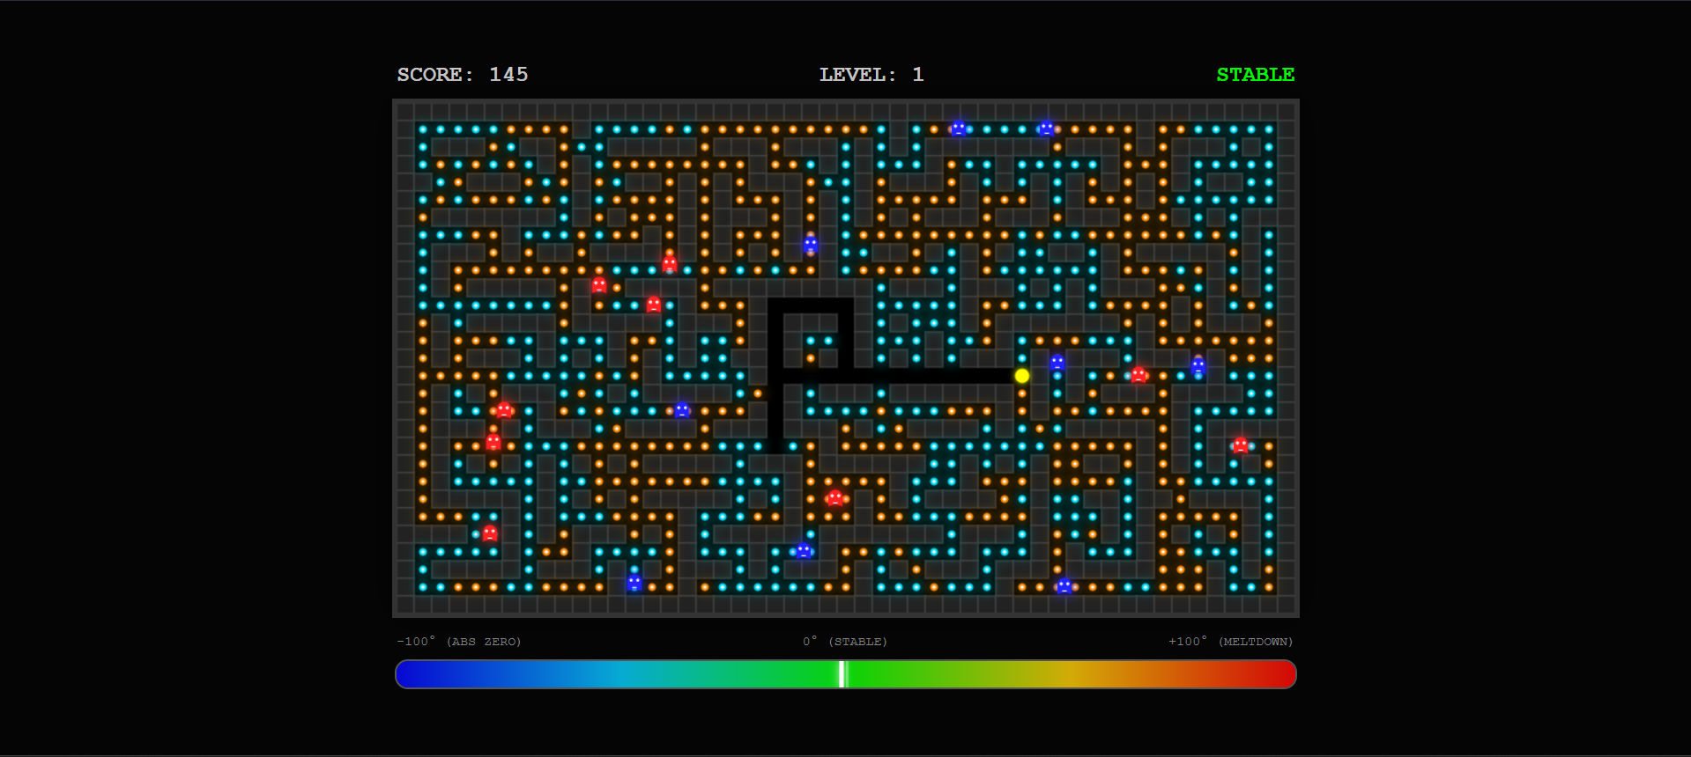1691x757 pixels.
Task: Click the blue ghost above the central black path
Action: click(x=811, y=244)
